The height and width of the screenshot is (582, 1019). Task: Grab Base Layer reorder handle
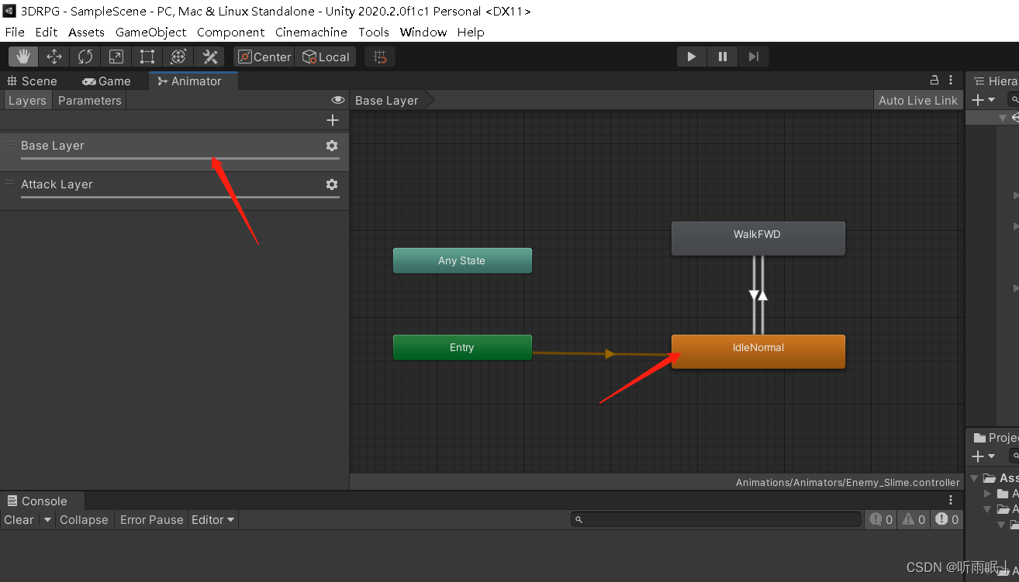pos(9,144)
